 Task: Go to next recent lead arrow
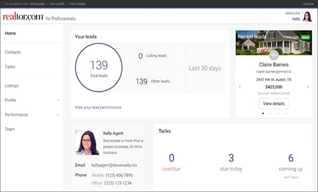(307, 87)
